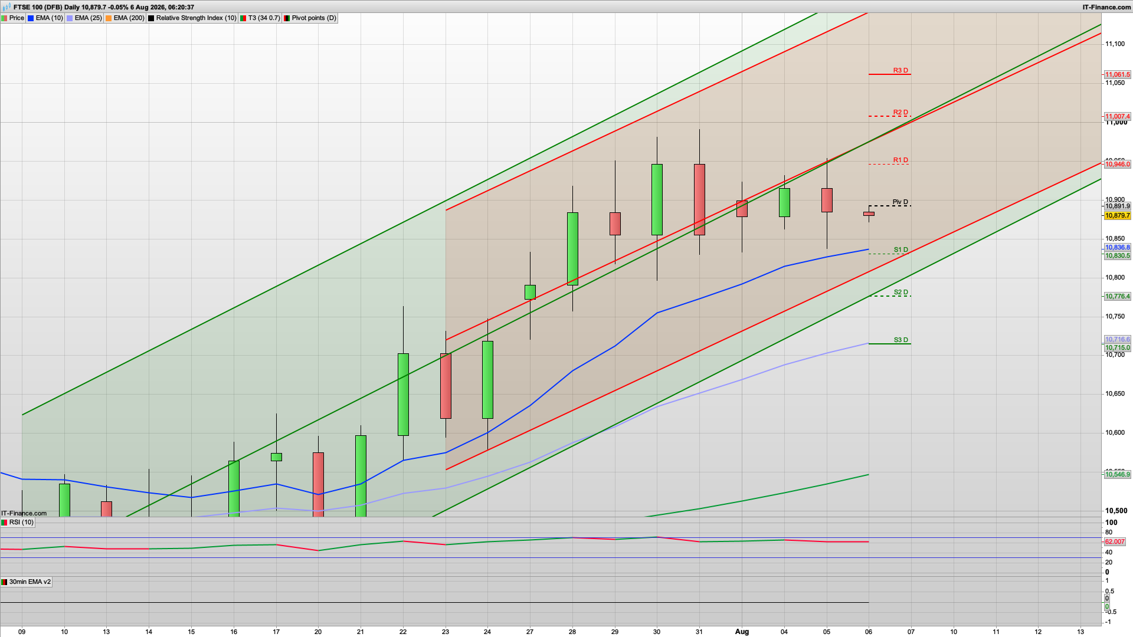This screenshot has height=637, width=1133.
Task: Click the RSI (10) panel color icon
Action: (x=4, y=523)
